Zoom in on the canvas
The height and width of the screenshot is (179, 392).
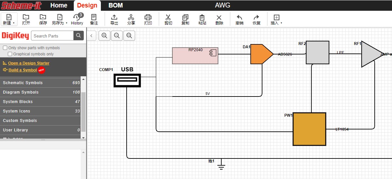pos(104,36)
